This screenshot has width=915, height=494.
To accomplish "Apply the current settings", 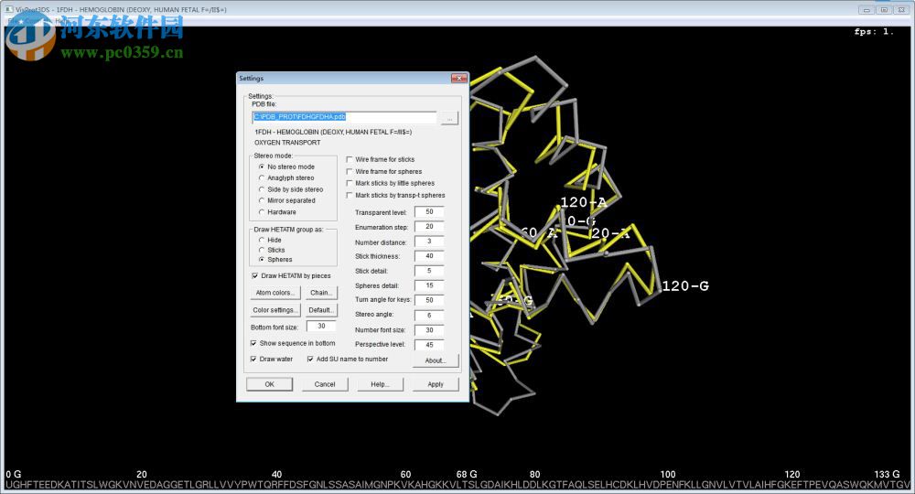I will 436,384.
